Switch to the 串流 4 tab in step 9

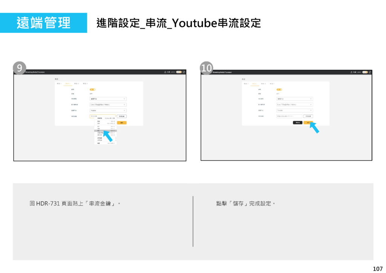85,83
